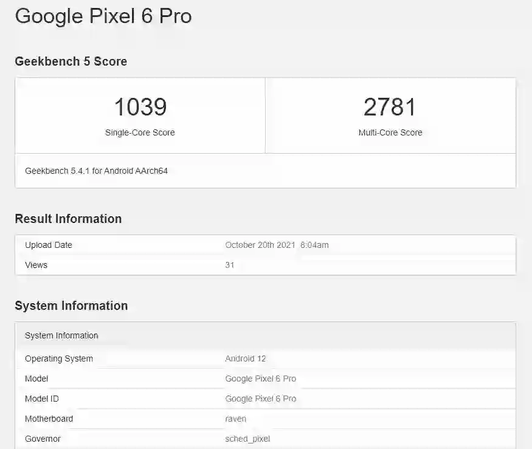Click the multi-core score value 2781
Viewport: 532px width, 449px height.
click(390, 108)
